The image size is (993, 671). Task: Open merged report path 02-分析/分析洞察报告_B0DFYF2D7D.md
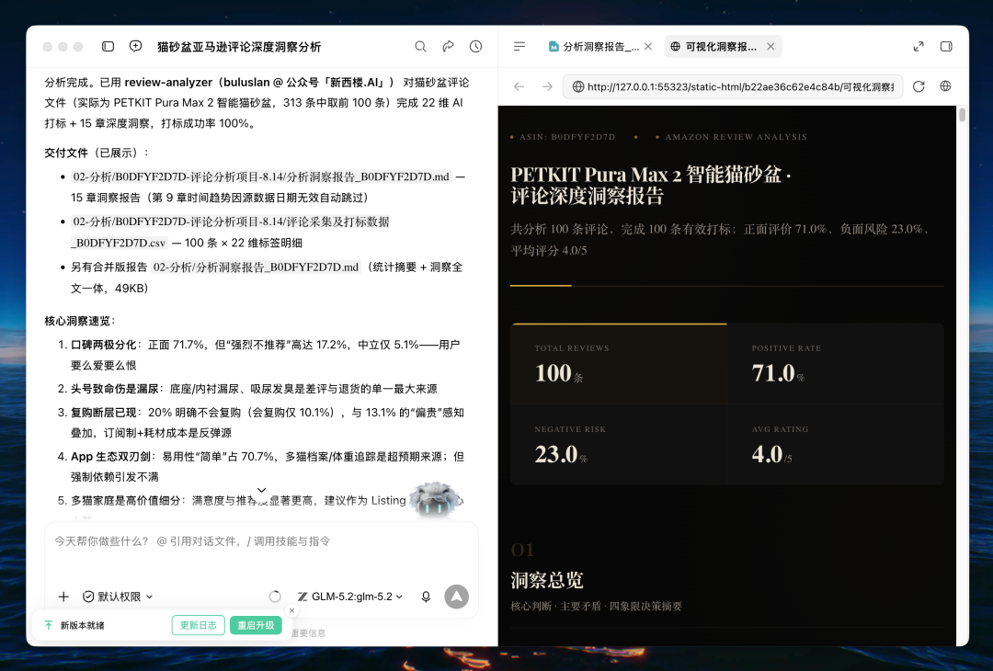[x=256, y=267]
